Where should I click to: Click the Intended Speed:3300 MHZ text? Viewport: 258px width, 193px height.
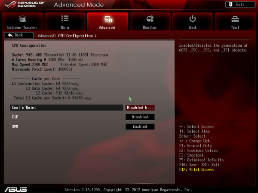click(x=83, y=64)
